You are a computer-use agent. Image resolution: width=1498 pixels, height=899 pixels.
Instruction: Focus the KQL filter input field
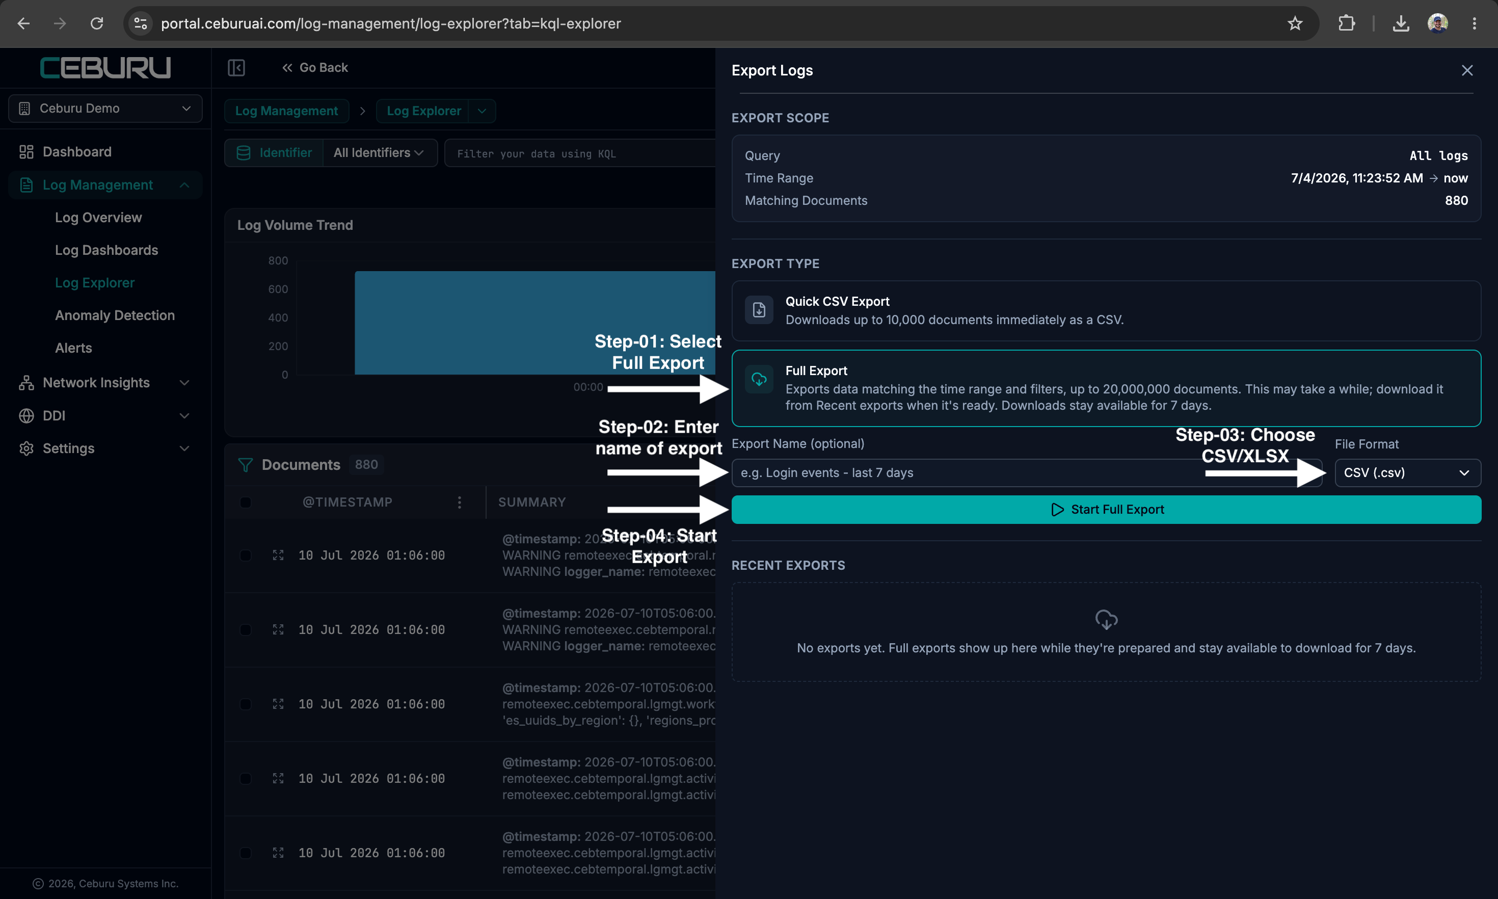tap(580, 153)
